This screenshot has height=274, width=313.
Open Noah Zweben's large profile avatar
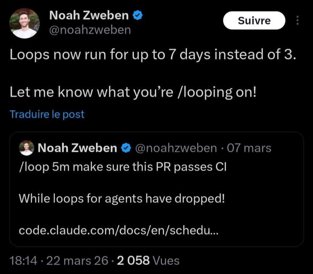click(24, 23)
